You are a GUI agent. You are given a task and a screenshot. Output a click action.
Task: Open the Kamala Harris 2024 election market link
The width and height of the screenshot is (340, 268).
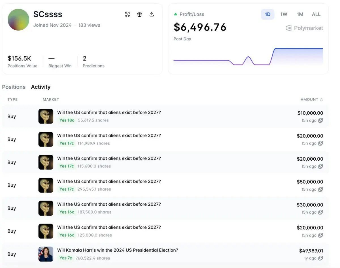[118, 250]
